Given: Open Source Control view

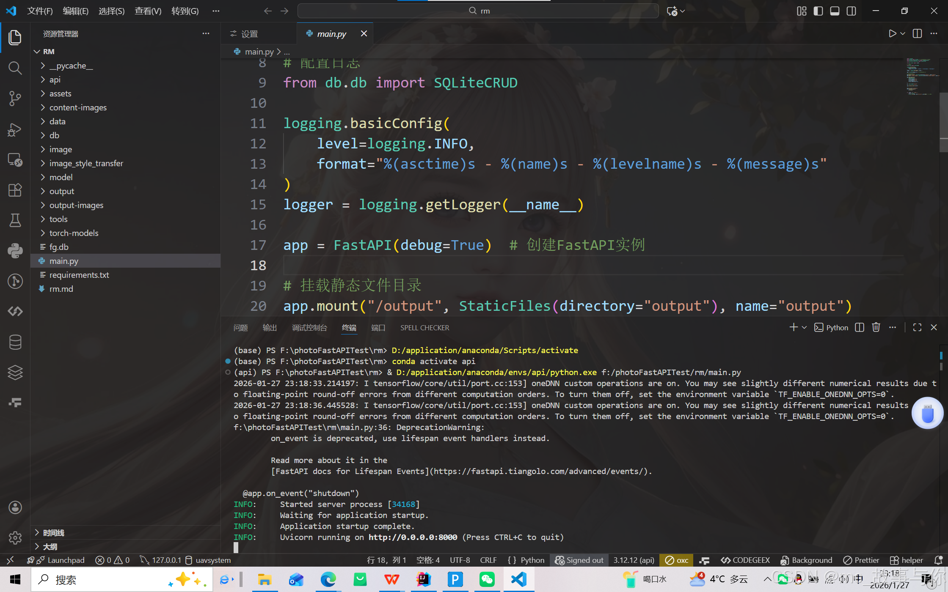Looking at the screenshot, I should click(x=15, y=99).
